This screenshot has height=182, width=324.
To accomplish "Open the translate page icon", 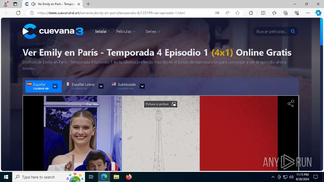I will pyautogui.click(x=217, y=13).
